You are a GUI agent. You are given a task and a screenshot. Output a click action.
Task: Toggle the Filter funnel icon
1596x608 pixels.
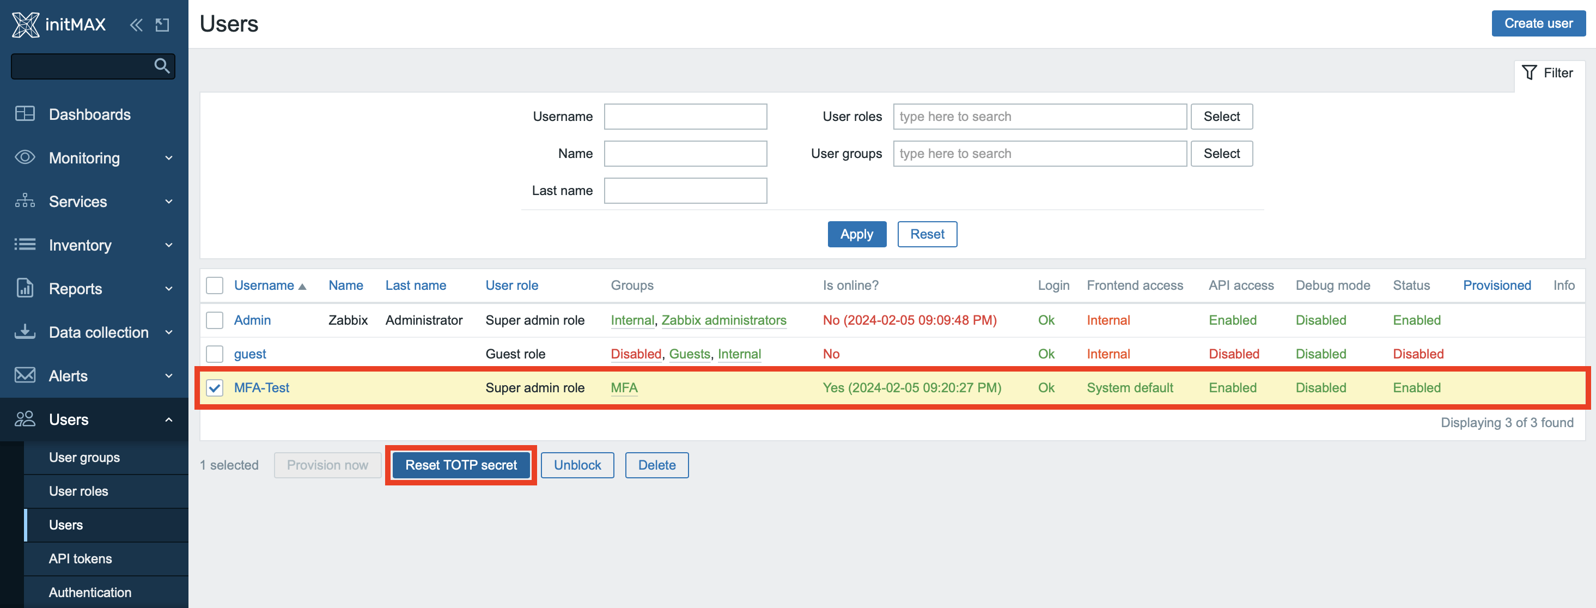tap(1529, 72)
